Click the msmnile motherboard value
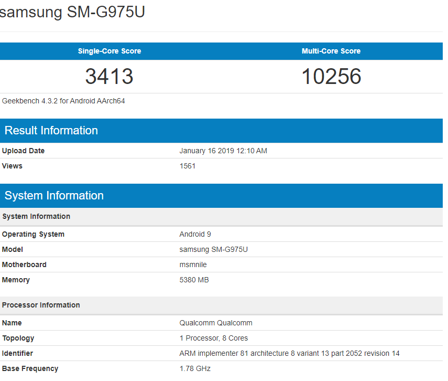Viewport: 448px width, 381px height. [193, 264]
